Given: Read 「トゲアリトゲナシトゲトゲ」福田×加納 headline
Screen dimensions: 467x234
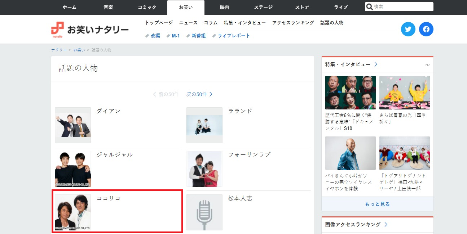Looking at the screenshot, I should (403, 182).
